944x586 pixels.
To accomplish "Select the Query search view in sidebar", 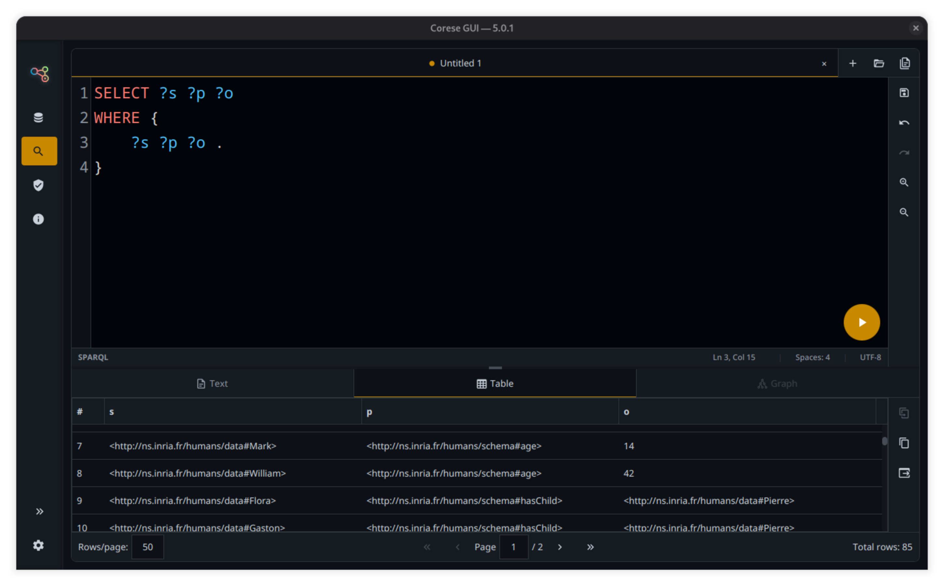I will pos(39,151).
